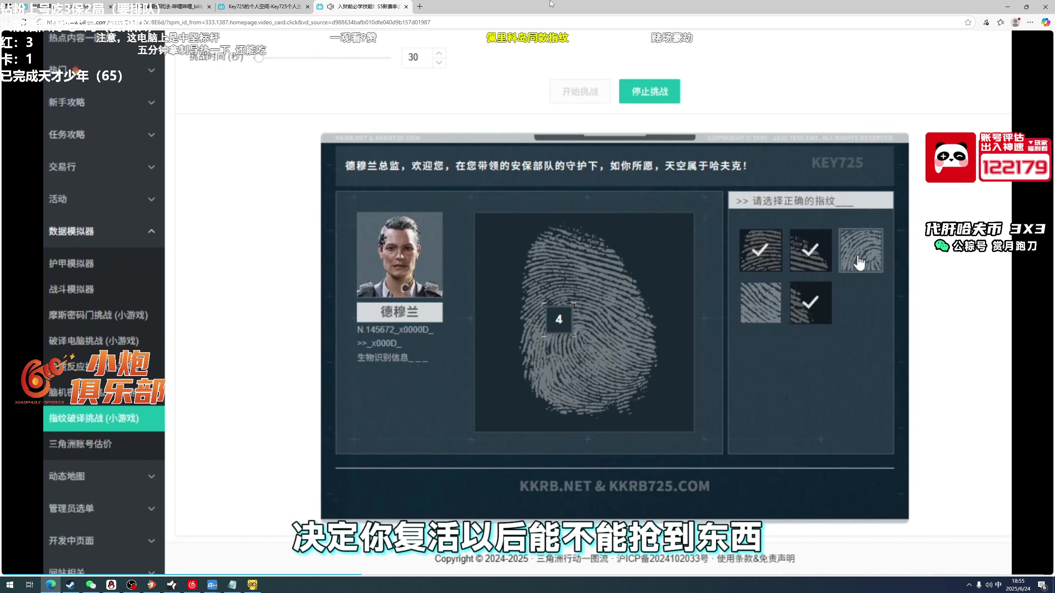Screen dimensions: 1055x593
Task: Open NetEase Cloud Music taskbar icon
Action: 192,585
